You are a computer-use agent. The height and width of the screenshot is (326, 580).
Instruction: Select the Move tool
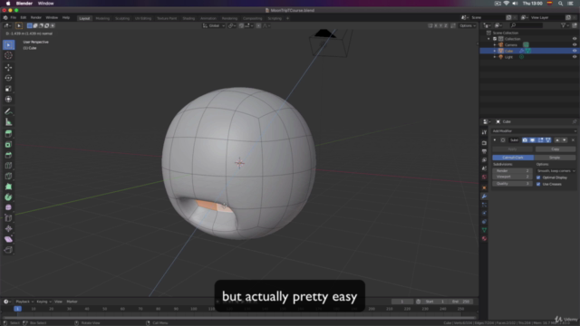click(x=8, y=68)
